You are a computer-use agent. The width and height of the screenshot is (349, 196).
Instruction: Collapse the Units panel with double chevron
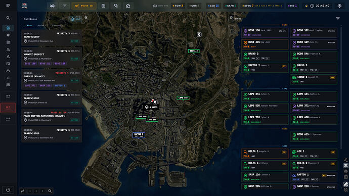(231, 18)
